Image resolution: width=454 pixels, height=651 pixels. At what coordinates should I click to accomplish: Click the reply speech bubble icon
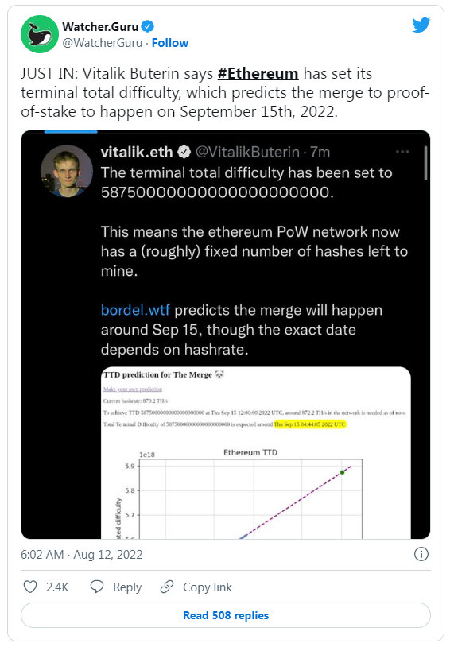97,587
